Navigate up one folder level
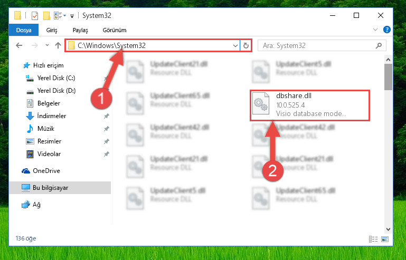Viewport: 406px width, 260px height. coord(58,45)
